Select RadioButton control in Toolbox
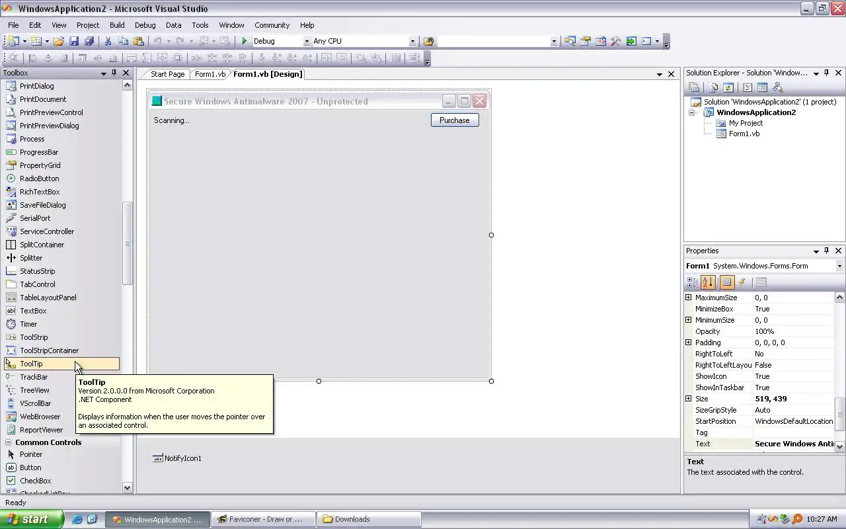846x529 pixels. [x=39, y=179]
